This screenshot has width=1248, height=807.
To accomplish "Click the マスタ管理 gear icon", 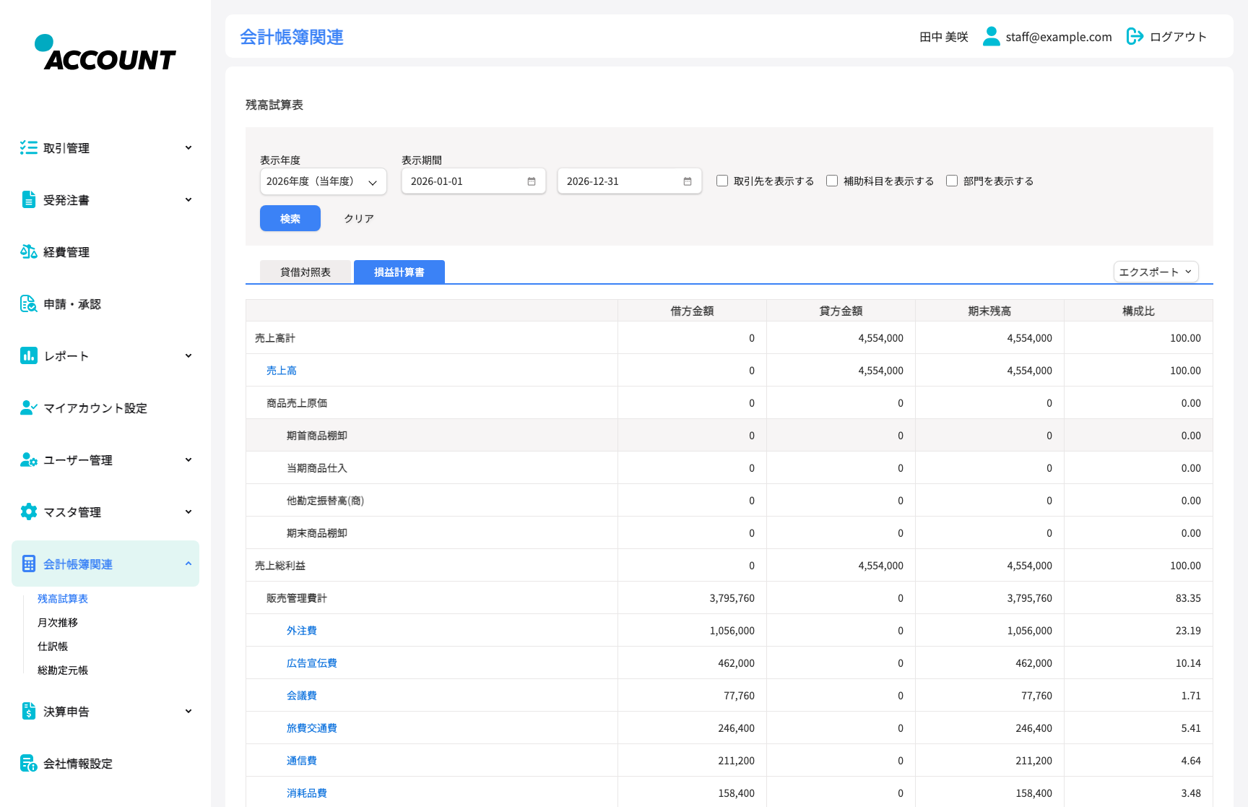I will click(x=29, y=512).
